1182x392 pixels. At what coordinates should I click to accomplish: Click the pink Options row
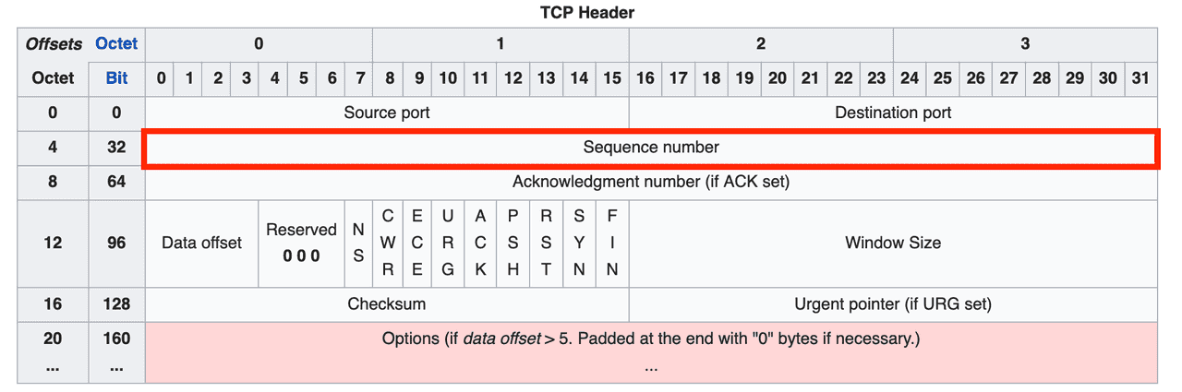(x=651, y=352)
